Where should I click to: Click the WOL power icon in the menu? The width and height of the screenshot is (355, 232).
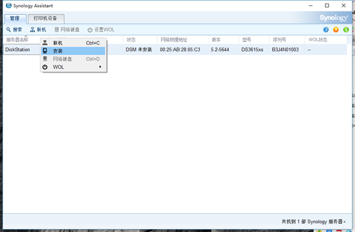[x=45, y=67]
